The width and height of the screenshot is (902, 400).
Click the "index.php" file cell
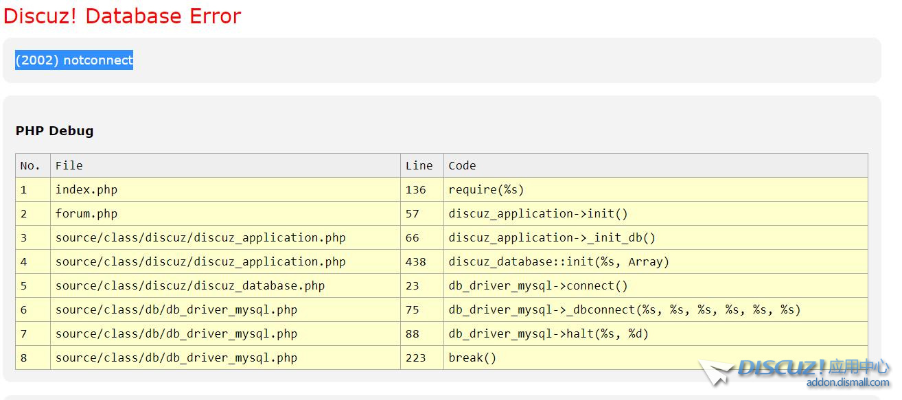tap(225, 189)
